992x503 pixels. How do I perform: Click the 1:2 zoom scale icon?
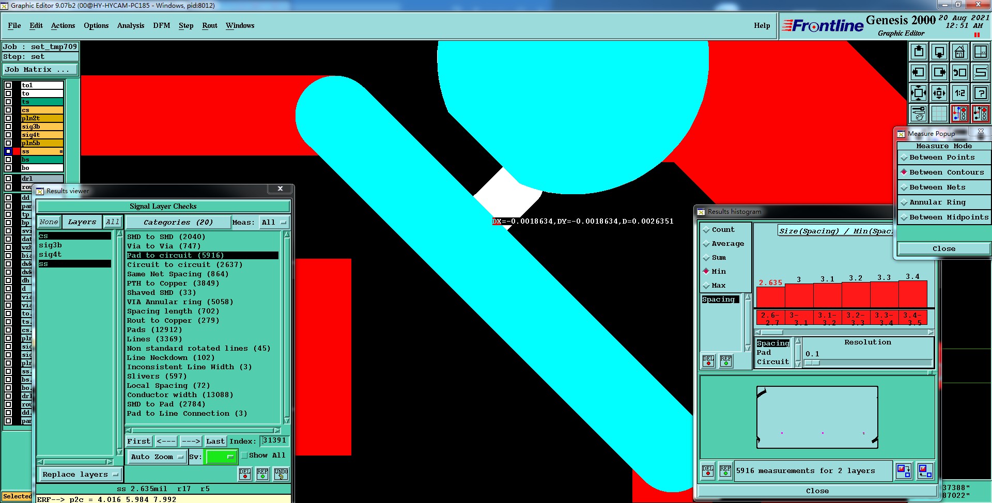960,93
